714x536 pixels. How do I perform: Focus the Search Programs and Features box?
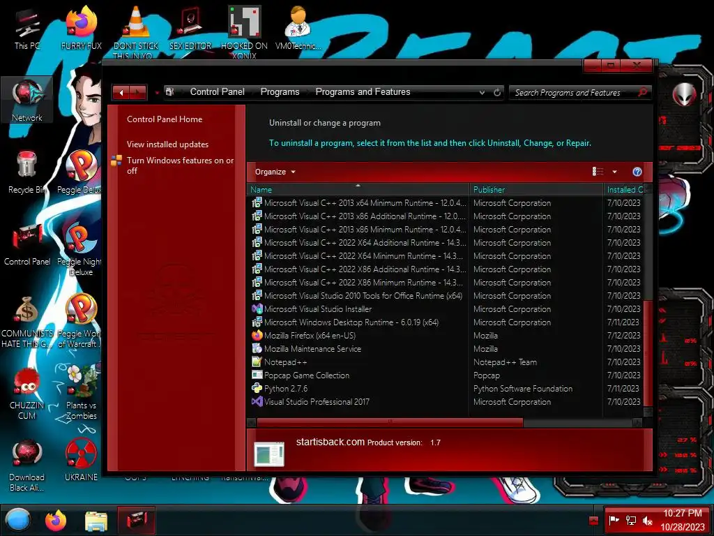[x=575, y=93]
